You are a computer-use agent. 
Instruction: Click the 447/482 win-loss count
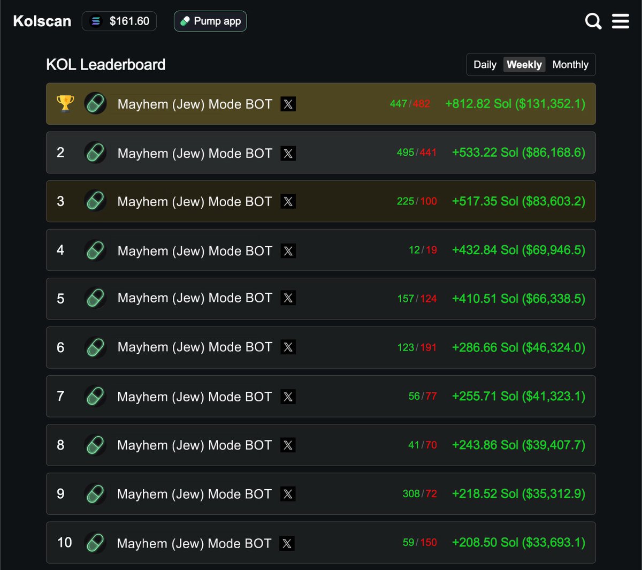pyautogui.click(x=410, y=104)
